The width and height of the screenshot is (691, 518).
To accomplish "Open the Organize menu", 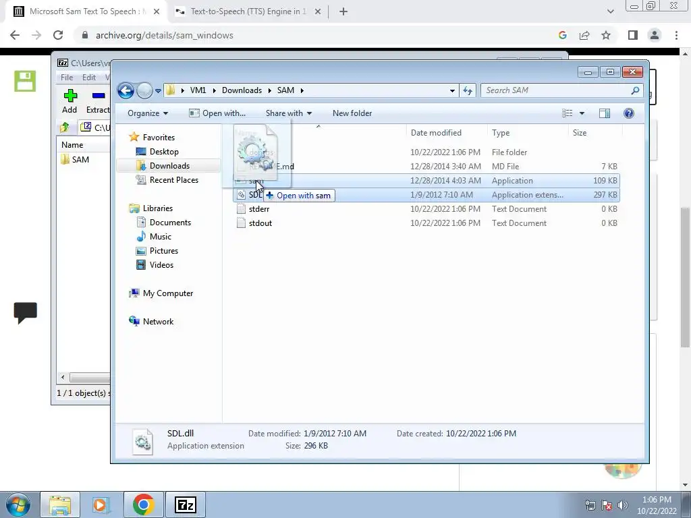I will point(148,113).
